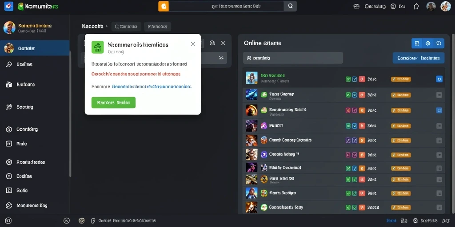The image size is (455, 227).
Task: Open the top list row's thumbnail
Action: [251, 78]
